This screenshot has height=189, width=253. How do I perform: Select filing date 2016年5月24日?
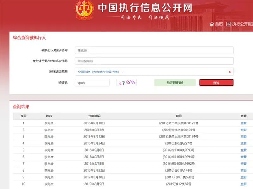point(94,143)
